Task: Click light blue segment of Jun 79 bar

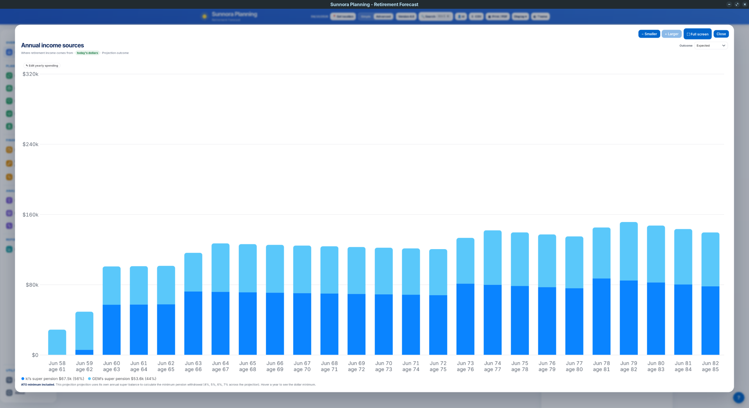Action: click(629, 251)
